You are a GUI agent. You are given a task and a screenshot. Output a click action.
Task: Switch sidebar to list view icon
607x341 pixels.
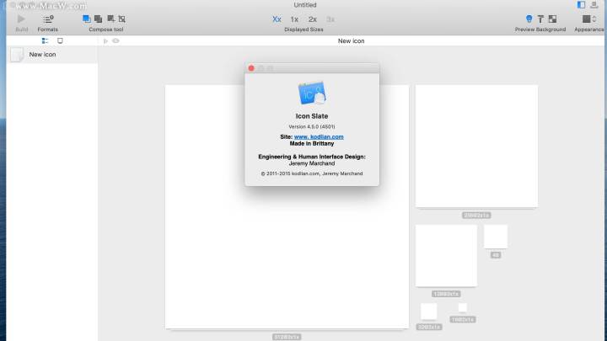tap(45, 40)
